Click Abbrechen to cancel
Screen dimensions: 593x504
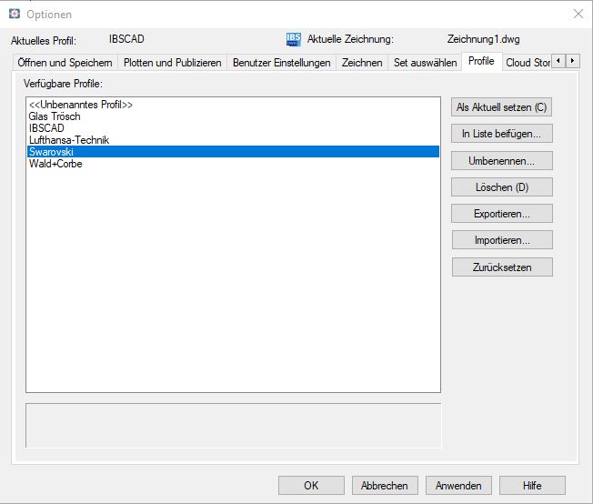[385, 486]
